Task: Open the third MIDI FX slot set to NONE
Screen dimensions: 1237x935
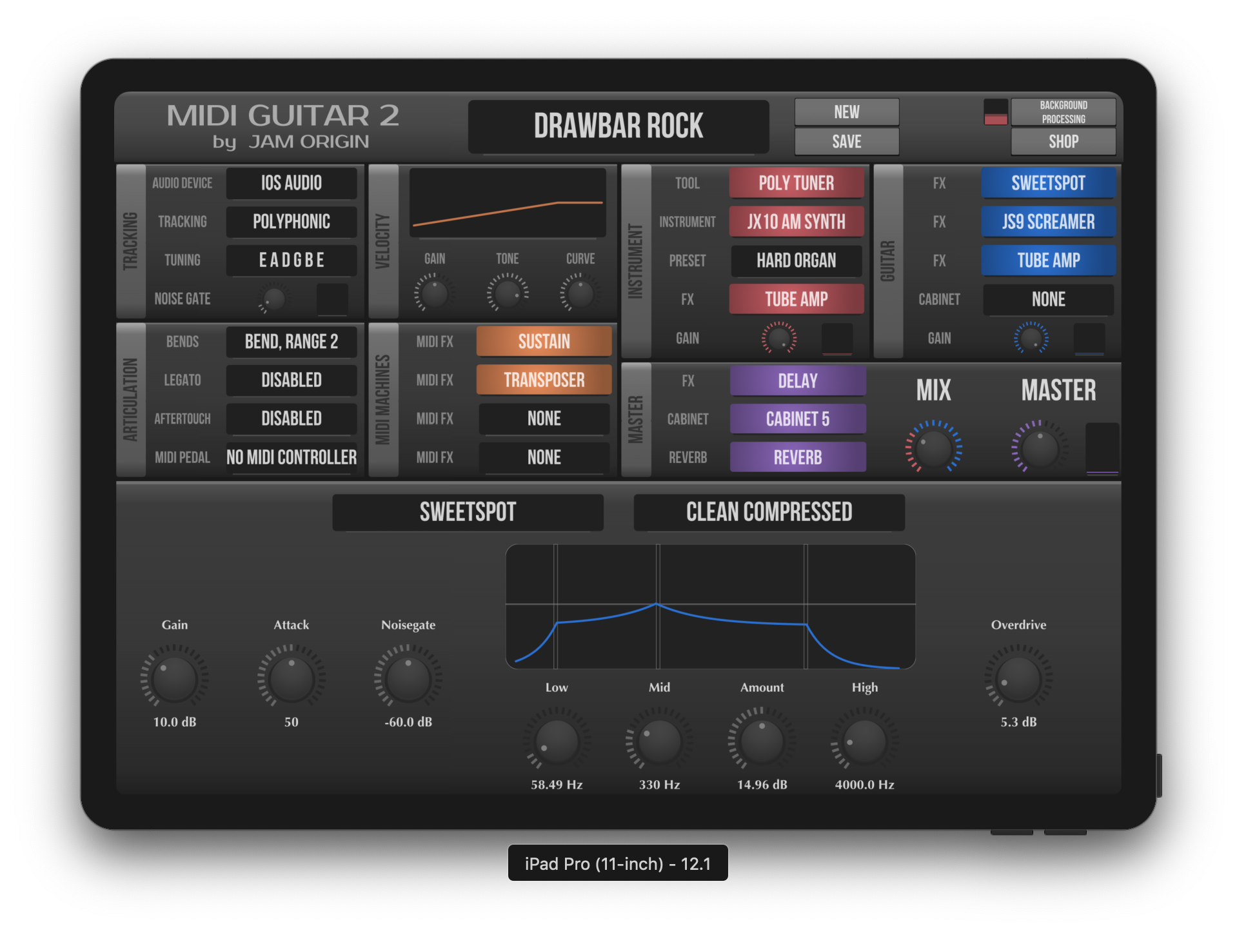Action: tap(544, 419)
